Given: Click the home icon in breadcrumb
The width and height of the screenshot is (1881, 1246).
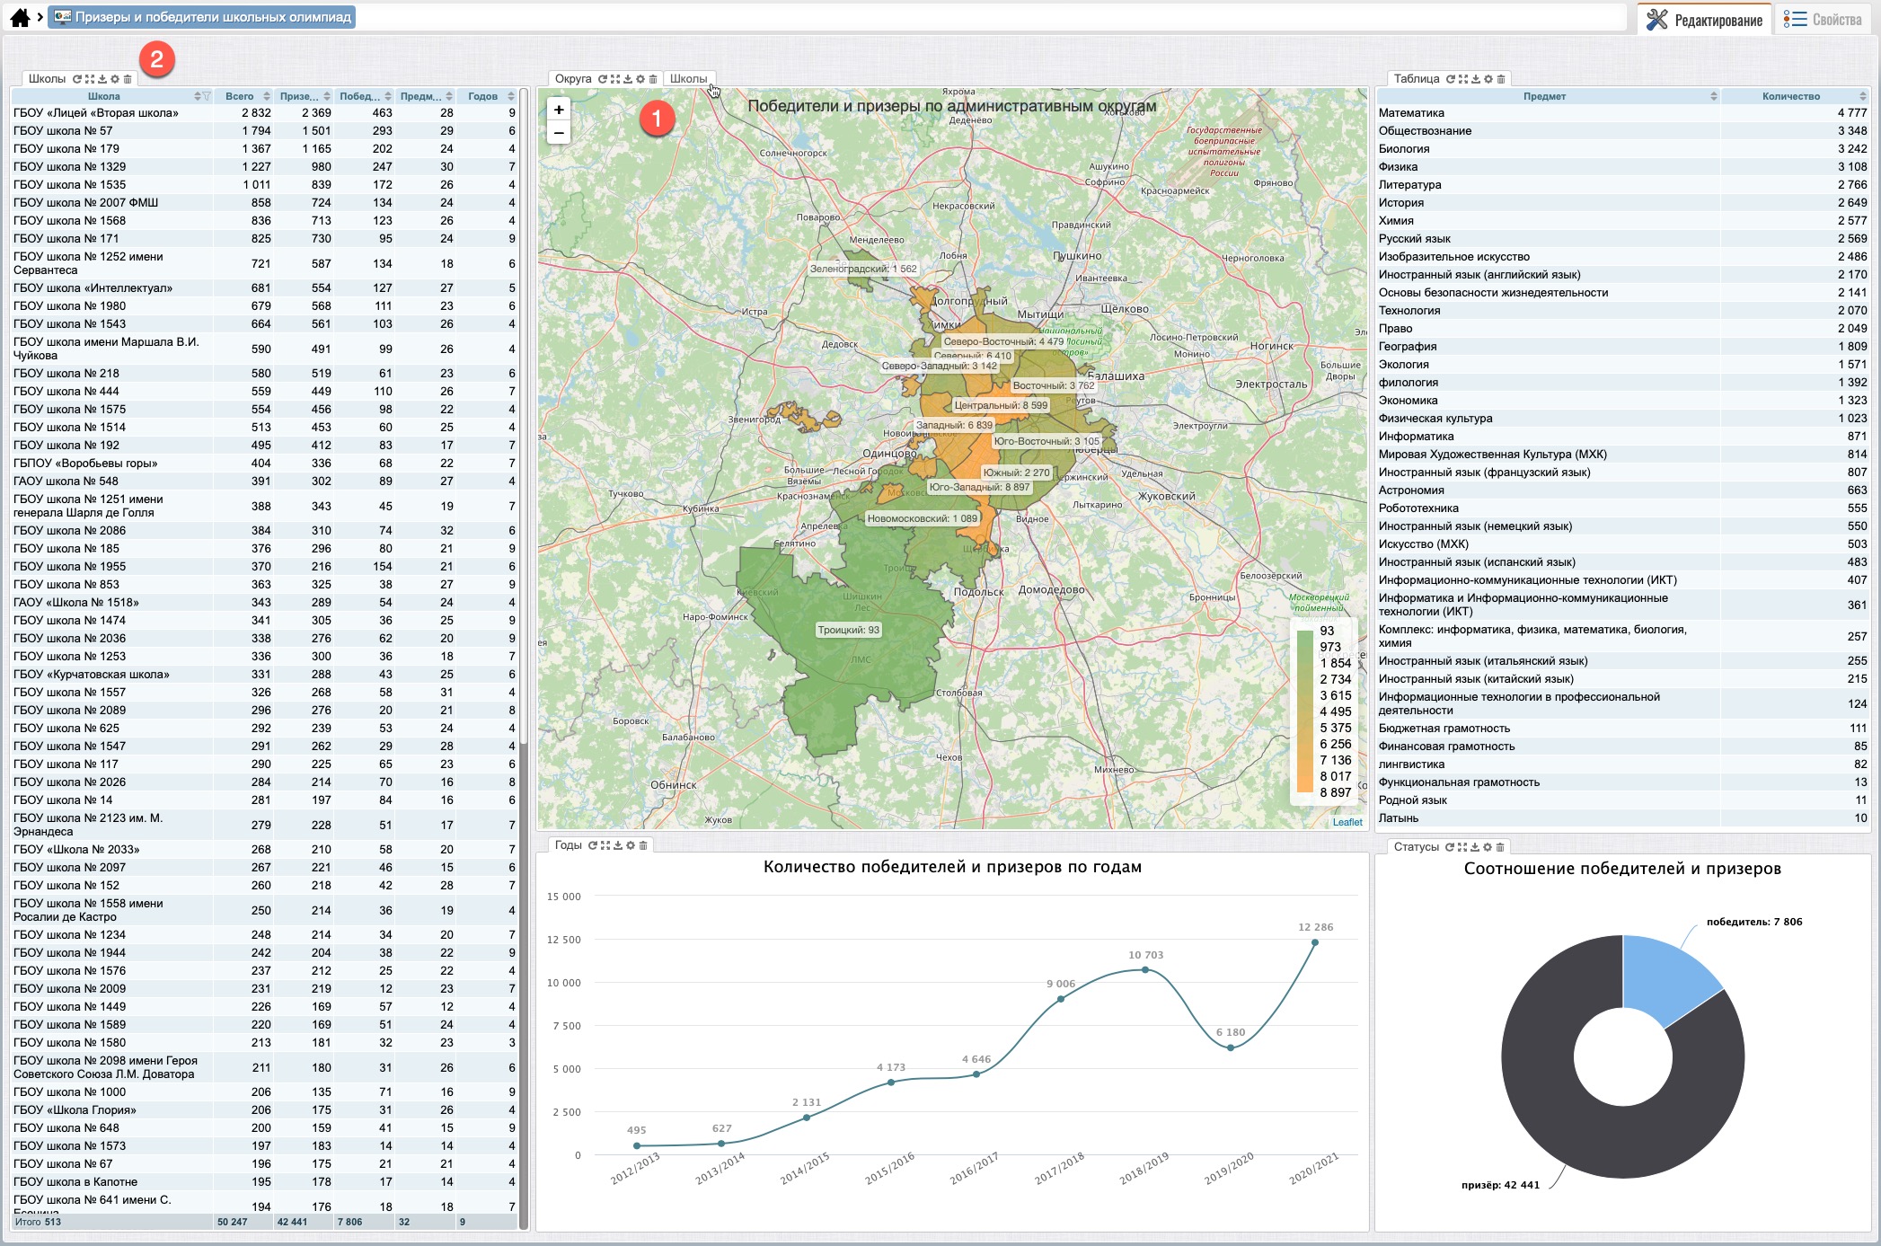Looking at the screenshot, I should (x=20, y=17).
